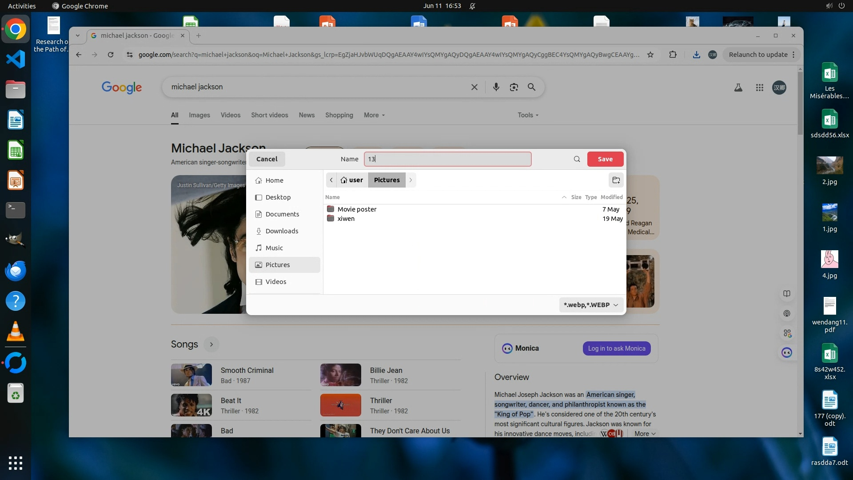Expand the *.webp file type dropdown
Image resolution: width=853 pixels, height=480 pixels.
pos(591,305)
